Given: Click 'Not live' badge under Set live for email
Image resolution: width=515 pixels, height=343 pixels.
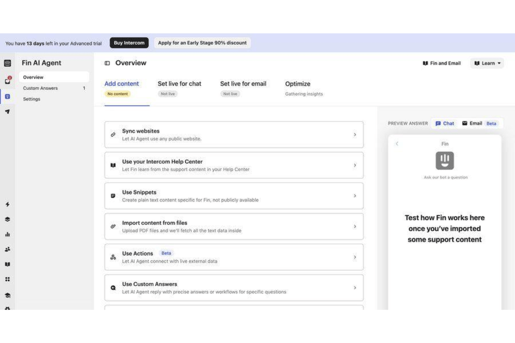Looking at the screenshot, I should tap(230, 94).
